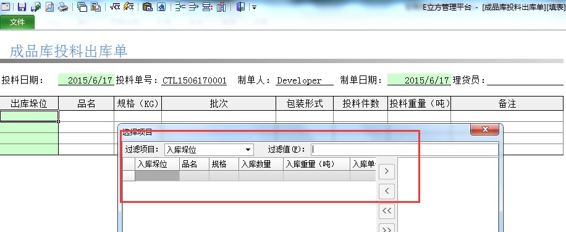Click the delete column icon in toolbar

[221, 7]
